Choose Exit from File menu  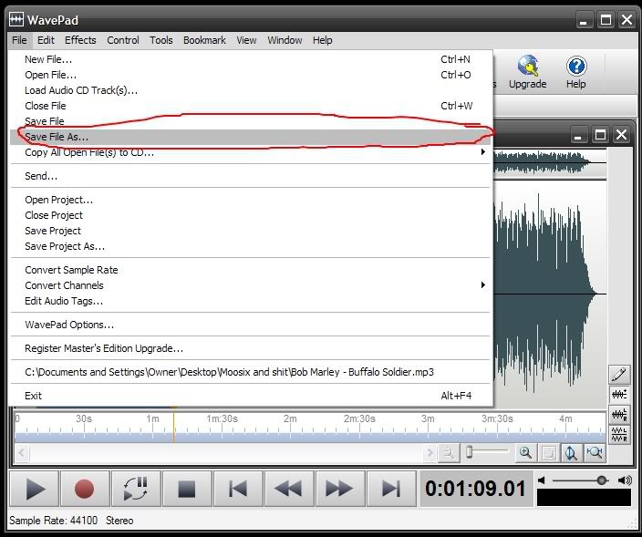click(250, 396)
